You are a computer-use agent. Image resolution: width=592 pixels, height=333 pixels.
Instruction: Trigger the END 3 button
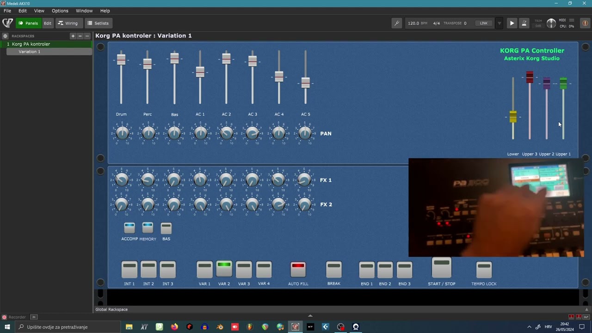[x=404, y=270]
